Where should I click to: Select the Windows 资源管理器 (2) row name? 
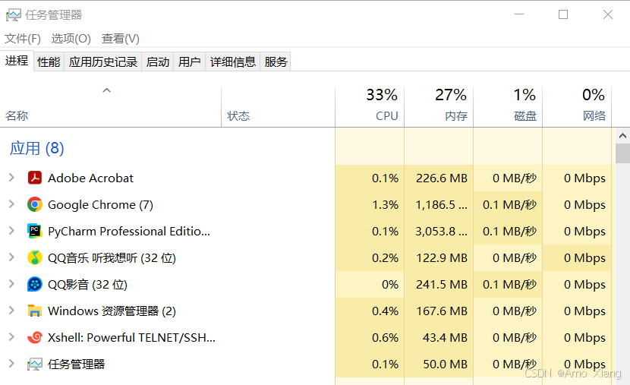coord(112,311)
